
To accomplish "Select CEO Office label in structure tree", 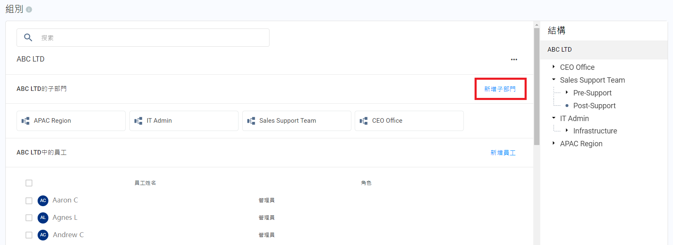I will [x=577, y=67].
